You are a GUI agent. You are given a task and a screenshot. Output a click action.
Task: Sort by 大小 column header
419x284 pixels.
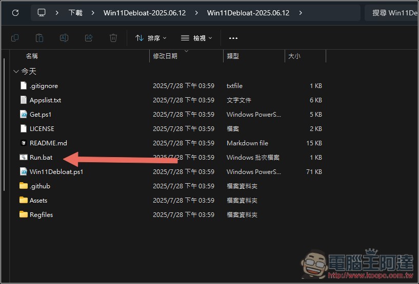tap(294, 56)
